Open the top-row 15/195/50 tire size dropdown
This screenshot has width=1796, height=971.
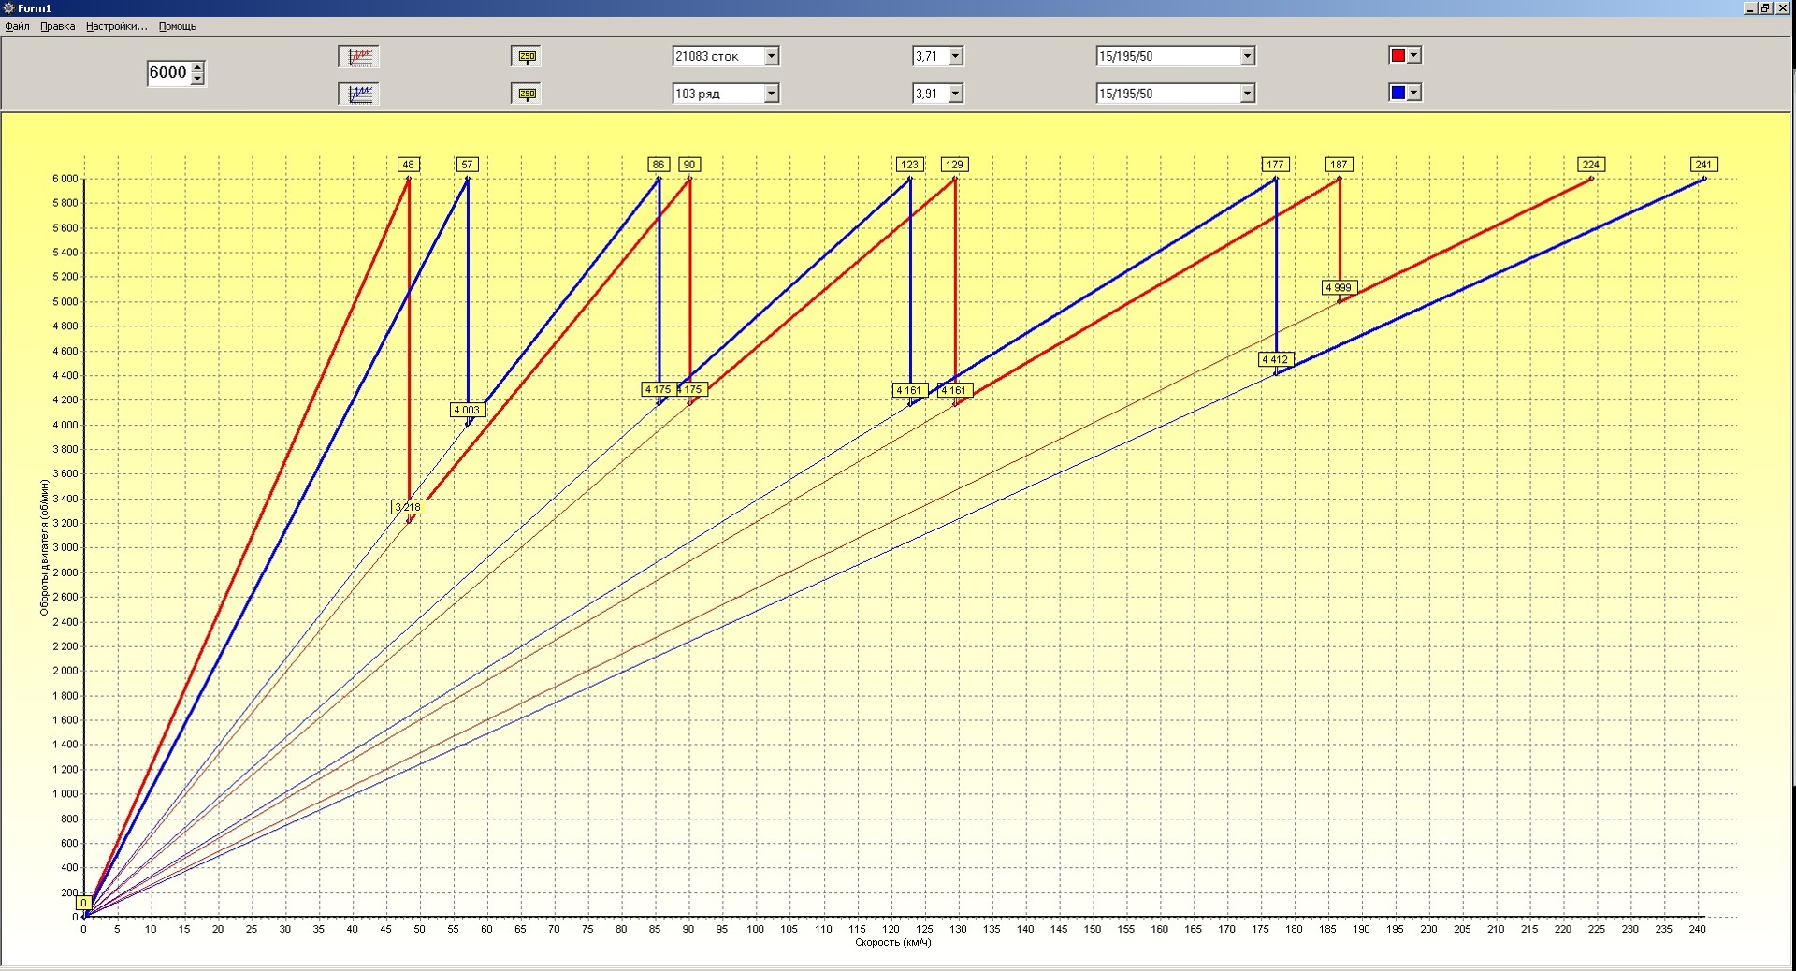1247,56
